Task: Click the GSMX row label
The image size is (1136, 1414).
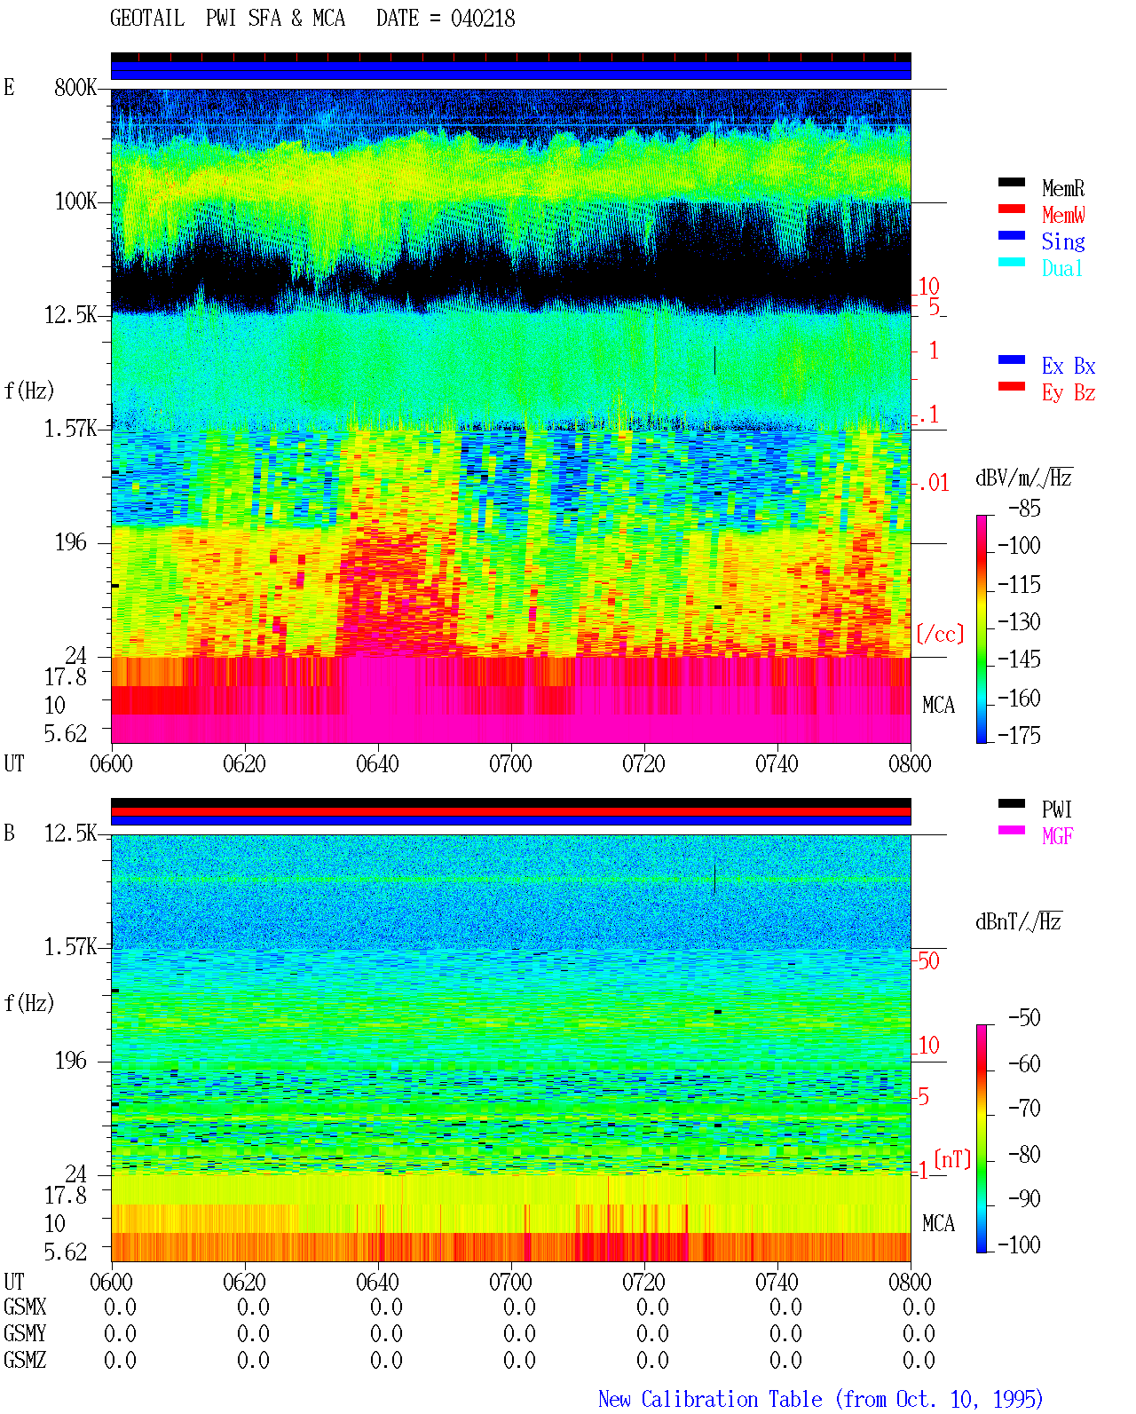Action: pyautogui.click(x=25, y=1307)
